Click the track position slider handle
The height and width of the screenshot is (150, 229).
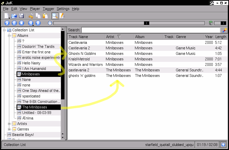[x=147, y=23]
